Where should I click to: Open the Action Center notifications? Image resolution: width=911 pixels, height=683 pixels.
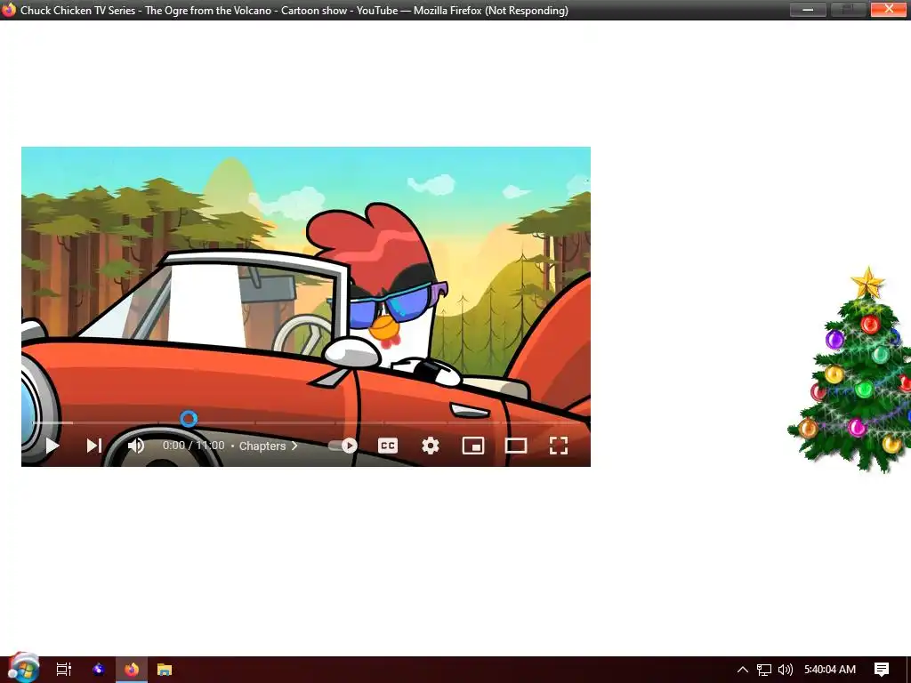point(882,670)
